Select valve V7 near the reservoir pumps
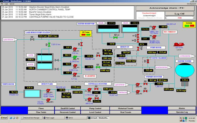 (137, 36)
